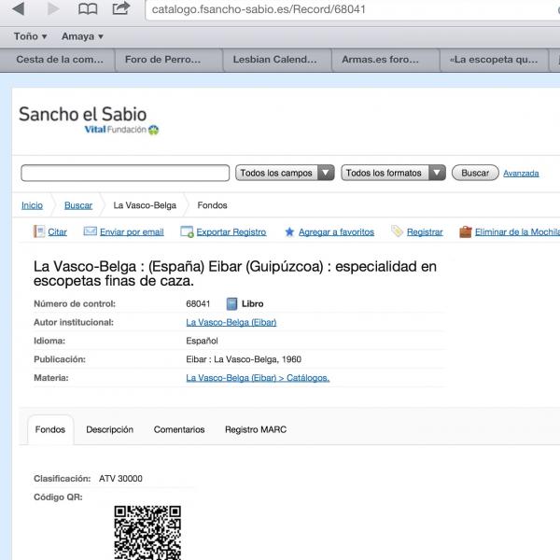Click the Citar icon

tap(38, 231)
